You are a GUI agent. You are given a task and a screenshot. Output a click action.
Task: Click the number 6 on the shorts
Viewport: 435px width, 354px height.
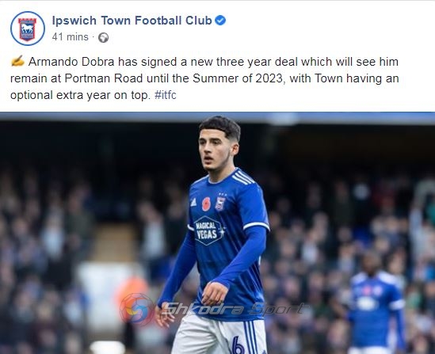point(238,344)
